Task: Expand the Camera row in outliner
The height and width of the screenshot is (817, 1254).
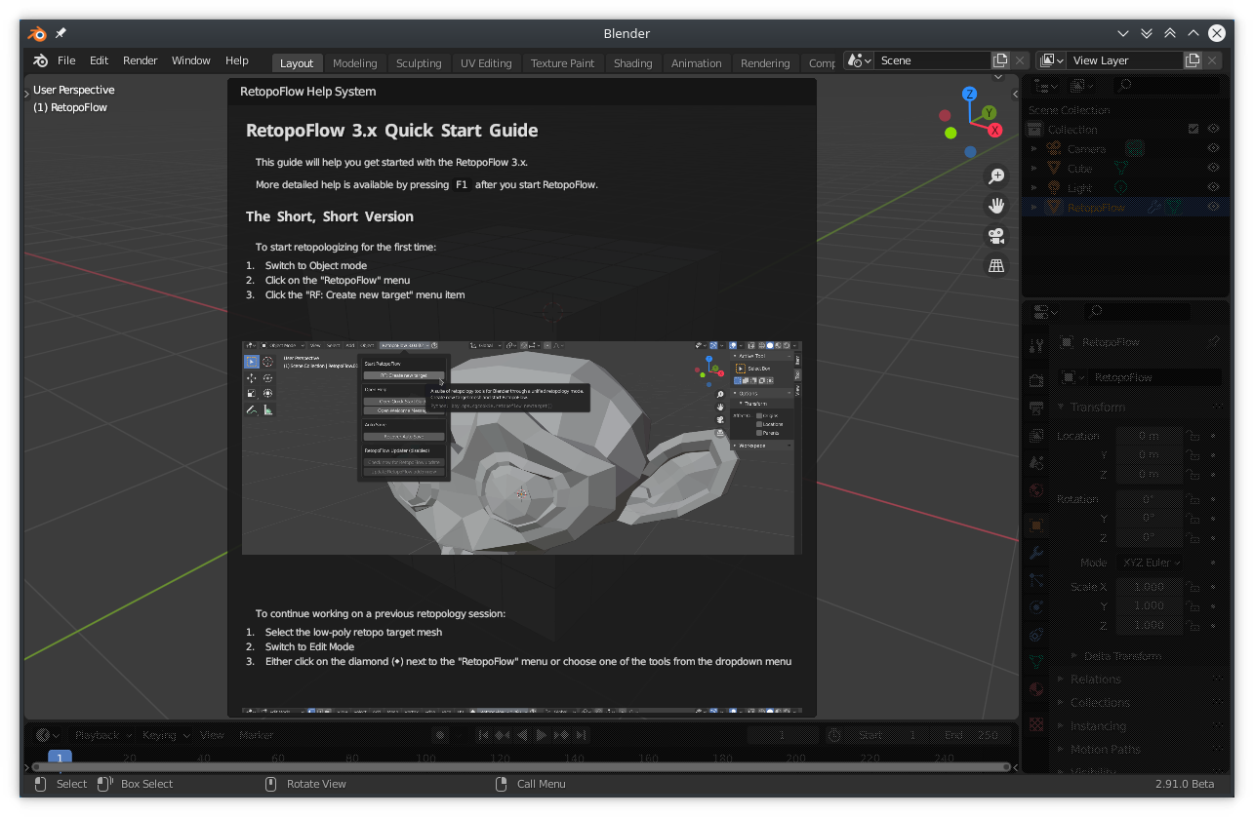Action: click(1034, 148)
